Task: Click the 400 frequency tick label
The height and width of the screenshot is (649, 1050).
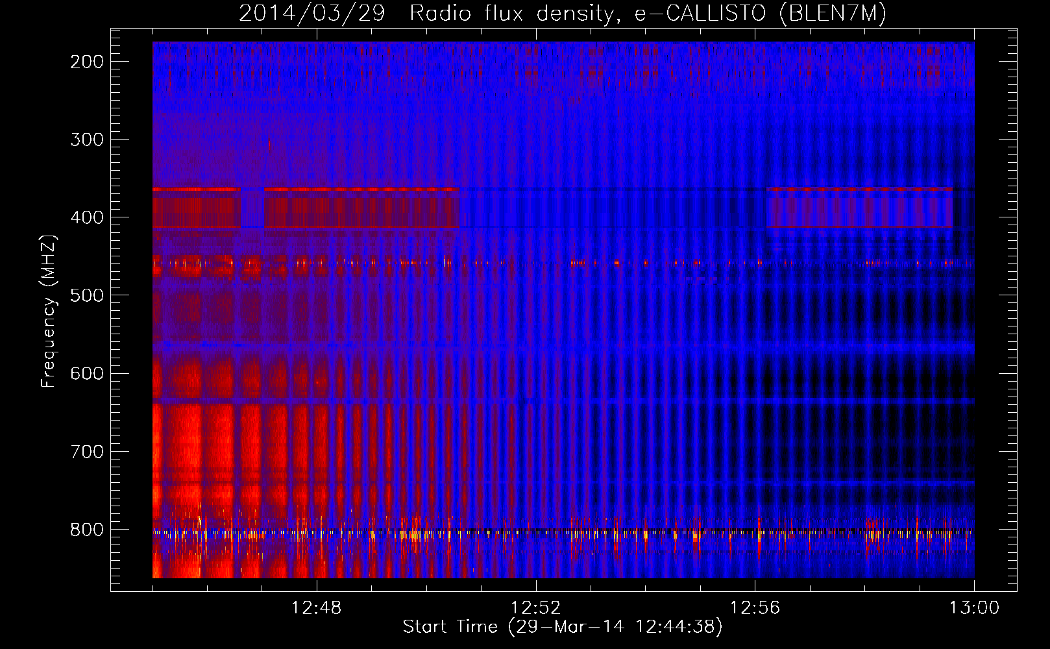Action: [x=87, y=217]
